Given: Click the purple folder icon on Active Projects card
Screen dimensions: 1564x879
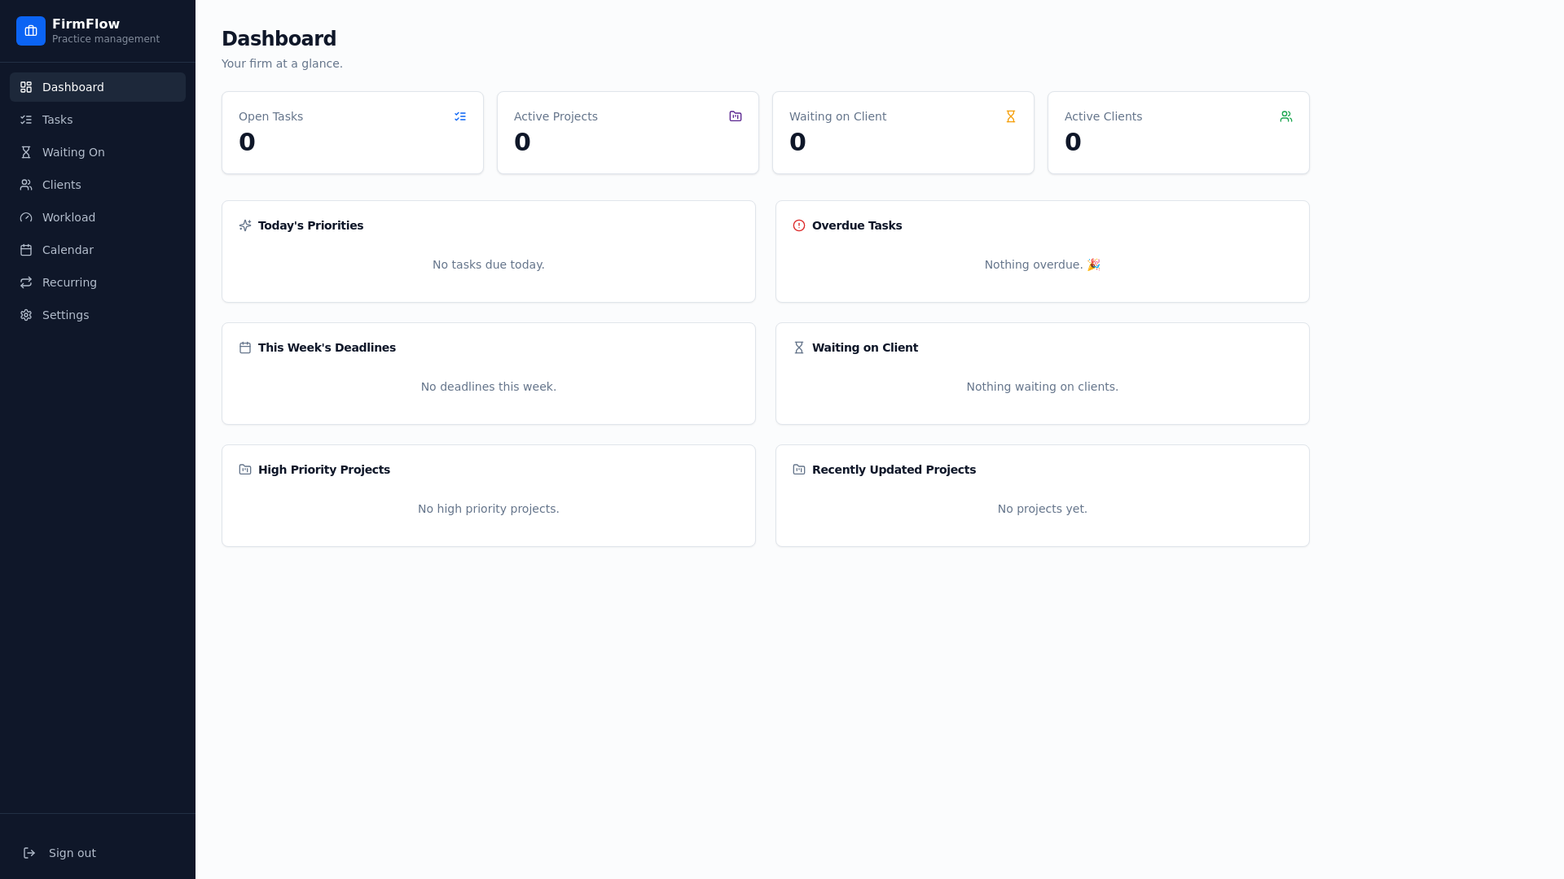Looking at the screenshot, I should pos(736,116).
